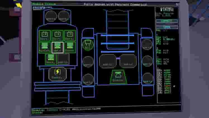Click the middle empty circular slot in the left pod
The height and width of the screenshot is (118, 209).
click(x=88, y=62)
